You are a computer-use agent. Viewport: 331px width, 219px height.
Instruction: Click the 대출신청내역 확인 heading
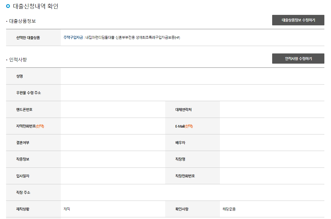tap(36, 6)
